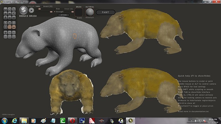Click the large Reduce Brush indicator icon
Image resolution: width=221 pixels, height=124 pixels.
pyautogui.click(x=23, y=10)
